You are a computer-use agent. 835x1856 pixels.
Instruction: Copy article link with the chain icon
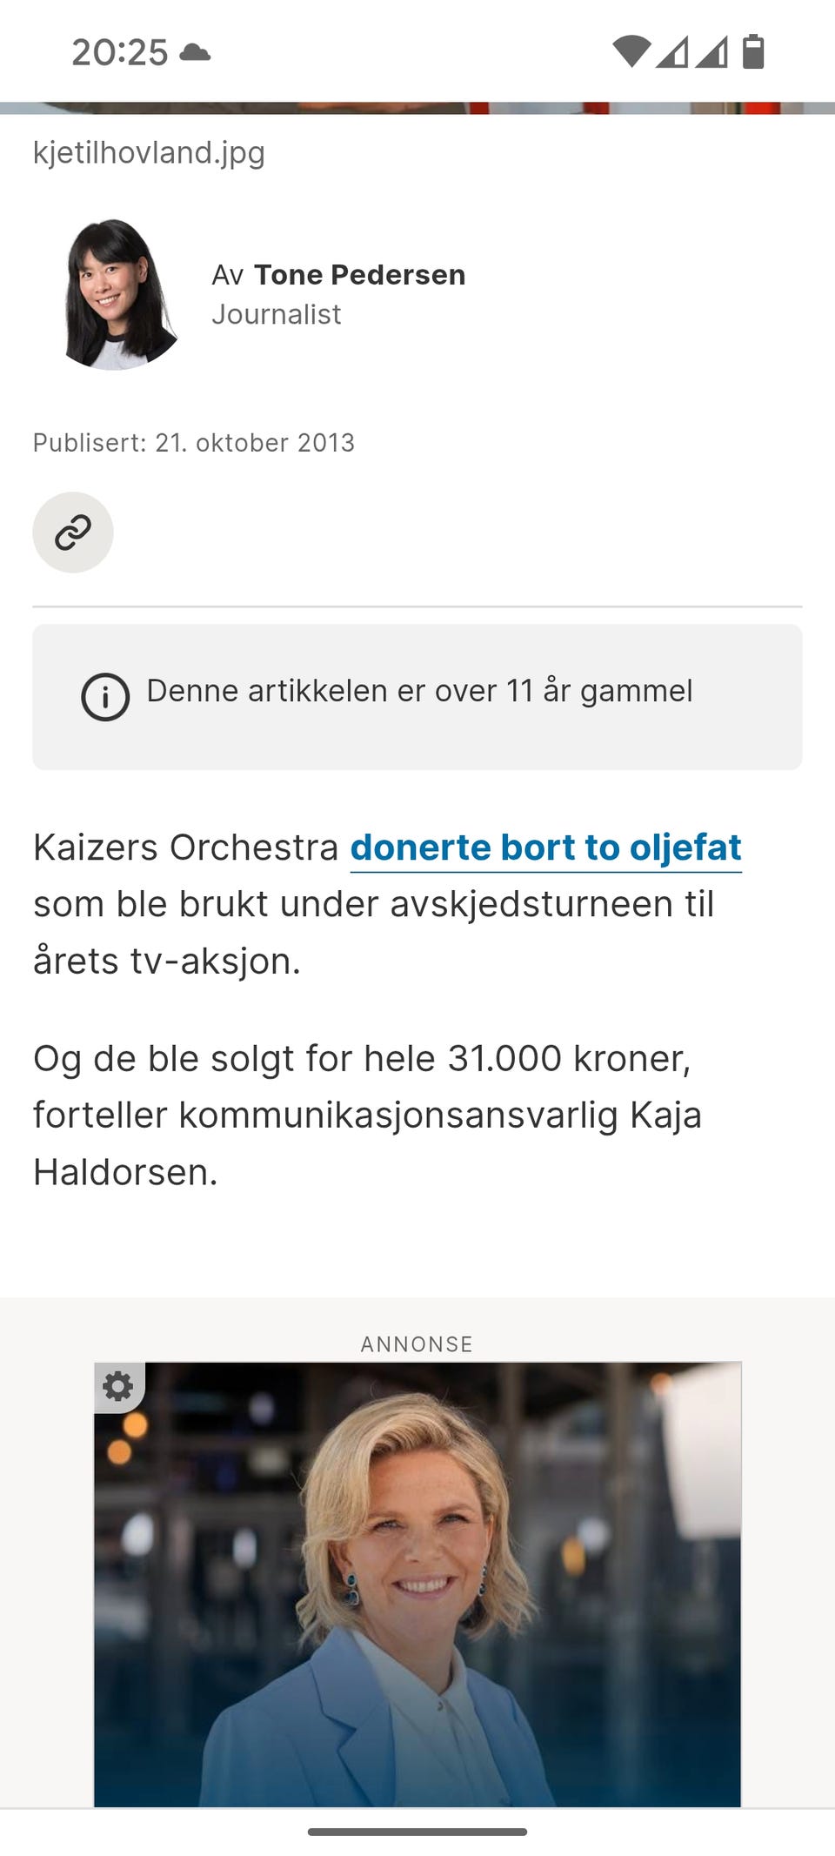[x=73, y=533]
